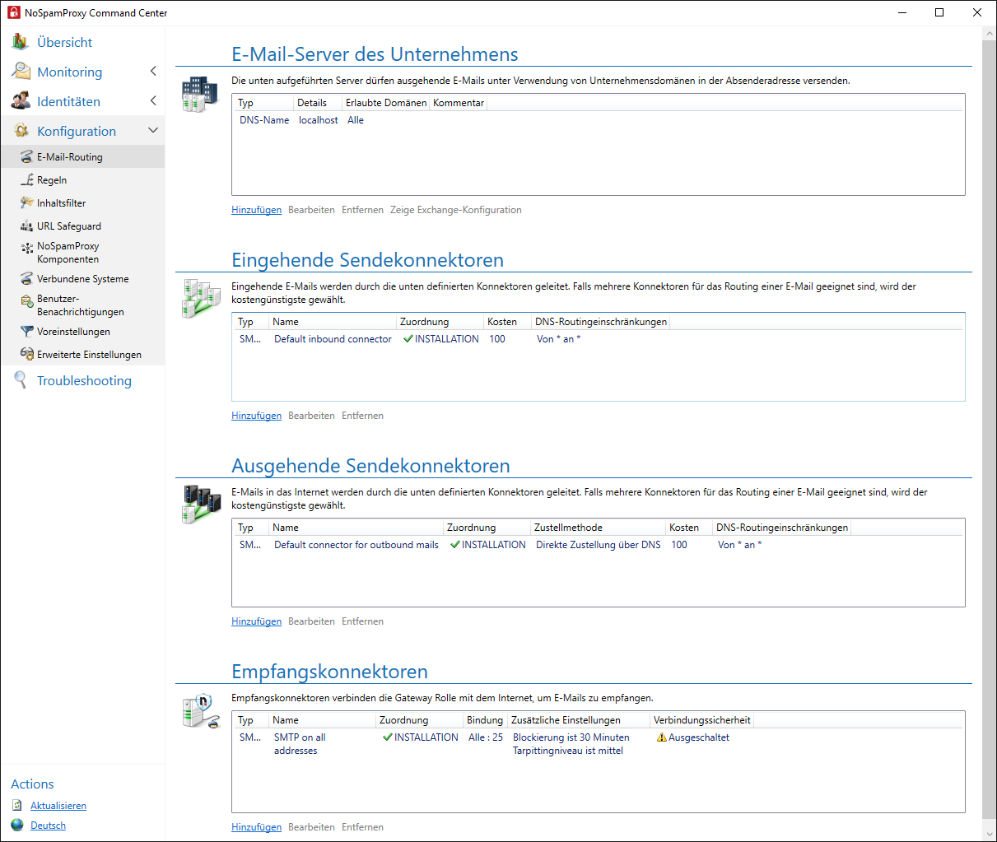997x842 pixels.
Task: Click Blockierung ist 30 Minuten text
Action: [x=571, y=737]
